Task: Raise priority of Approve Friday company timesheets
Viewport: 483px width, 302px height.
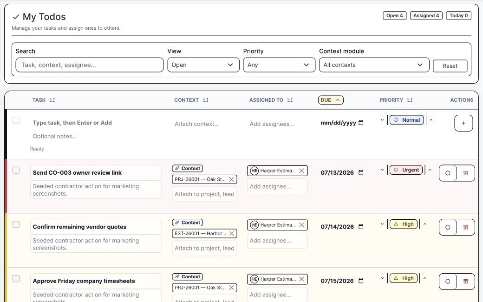Action: [425, 278]
